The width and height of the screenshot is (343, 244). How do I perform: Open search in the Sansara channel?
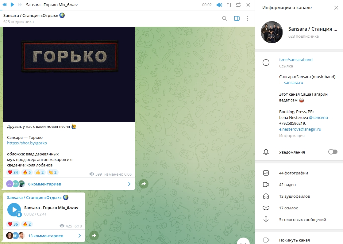pos(225,18)
